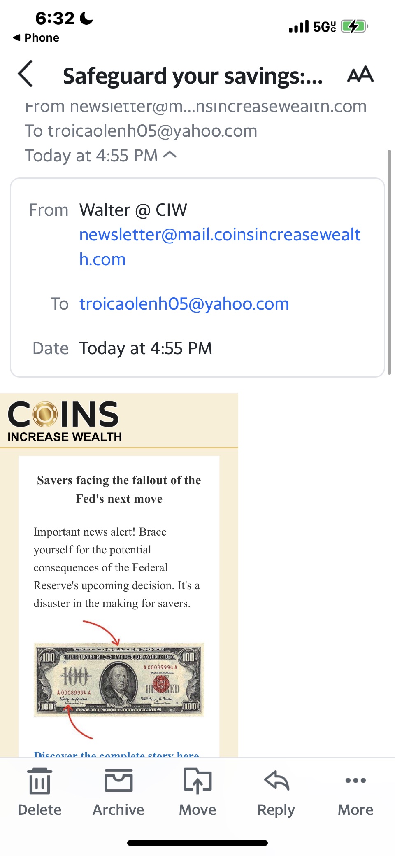Screen dimensions: 395x856
Task: Tap the 'Savers facing the fallout' headline
Action: pos(119,489)
